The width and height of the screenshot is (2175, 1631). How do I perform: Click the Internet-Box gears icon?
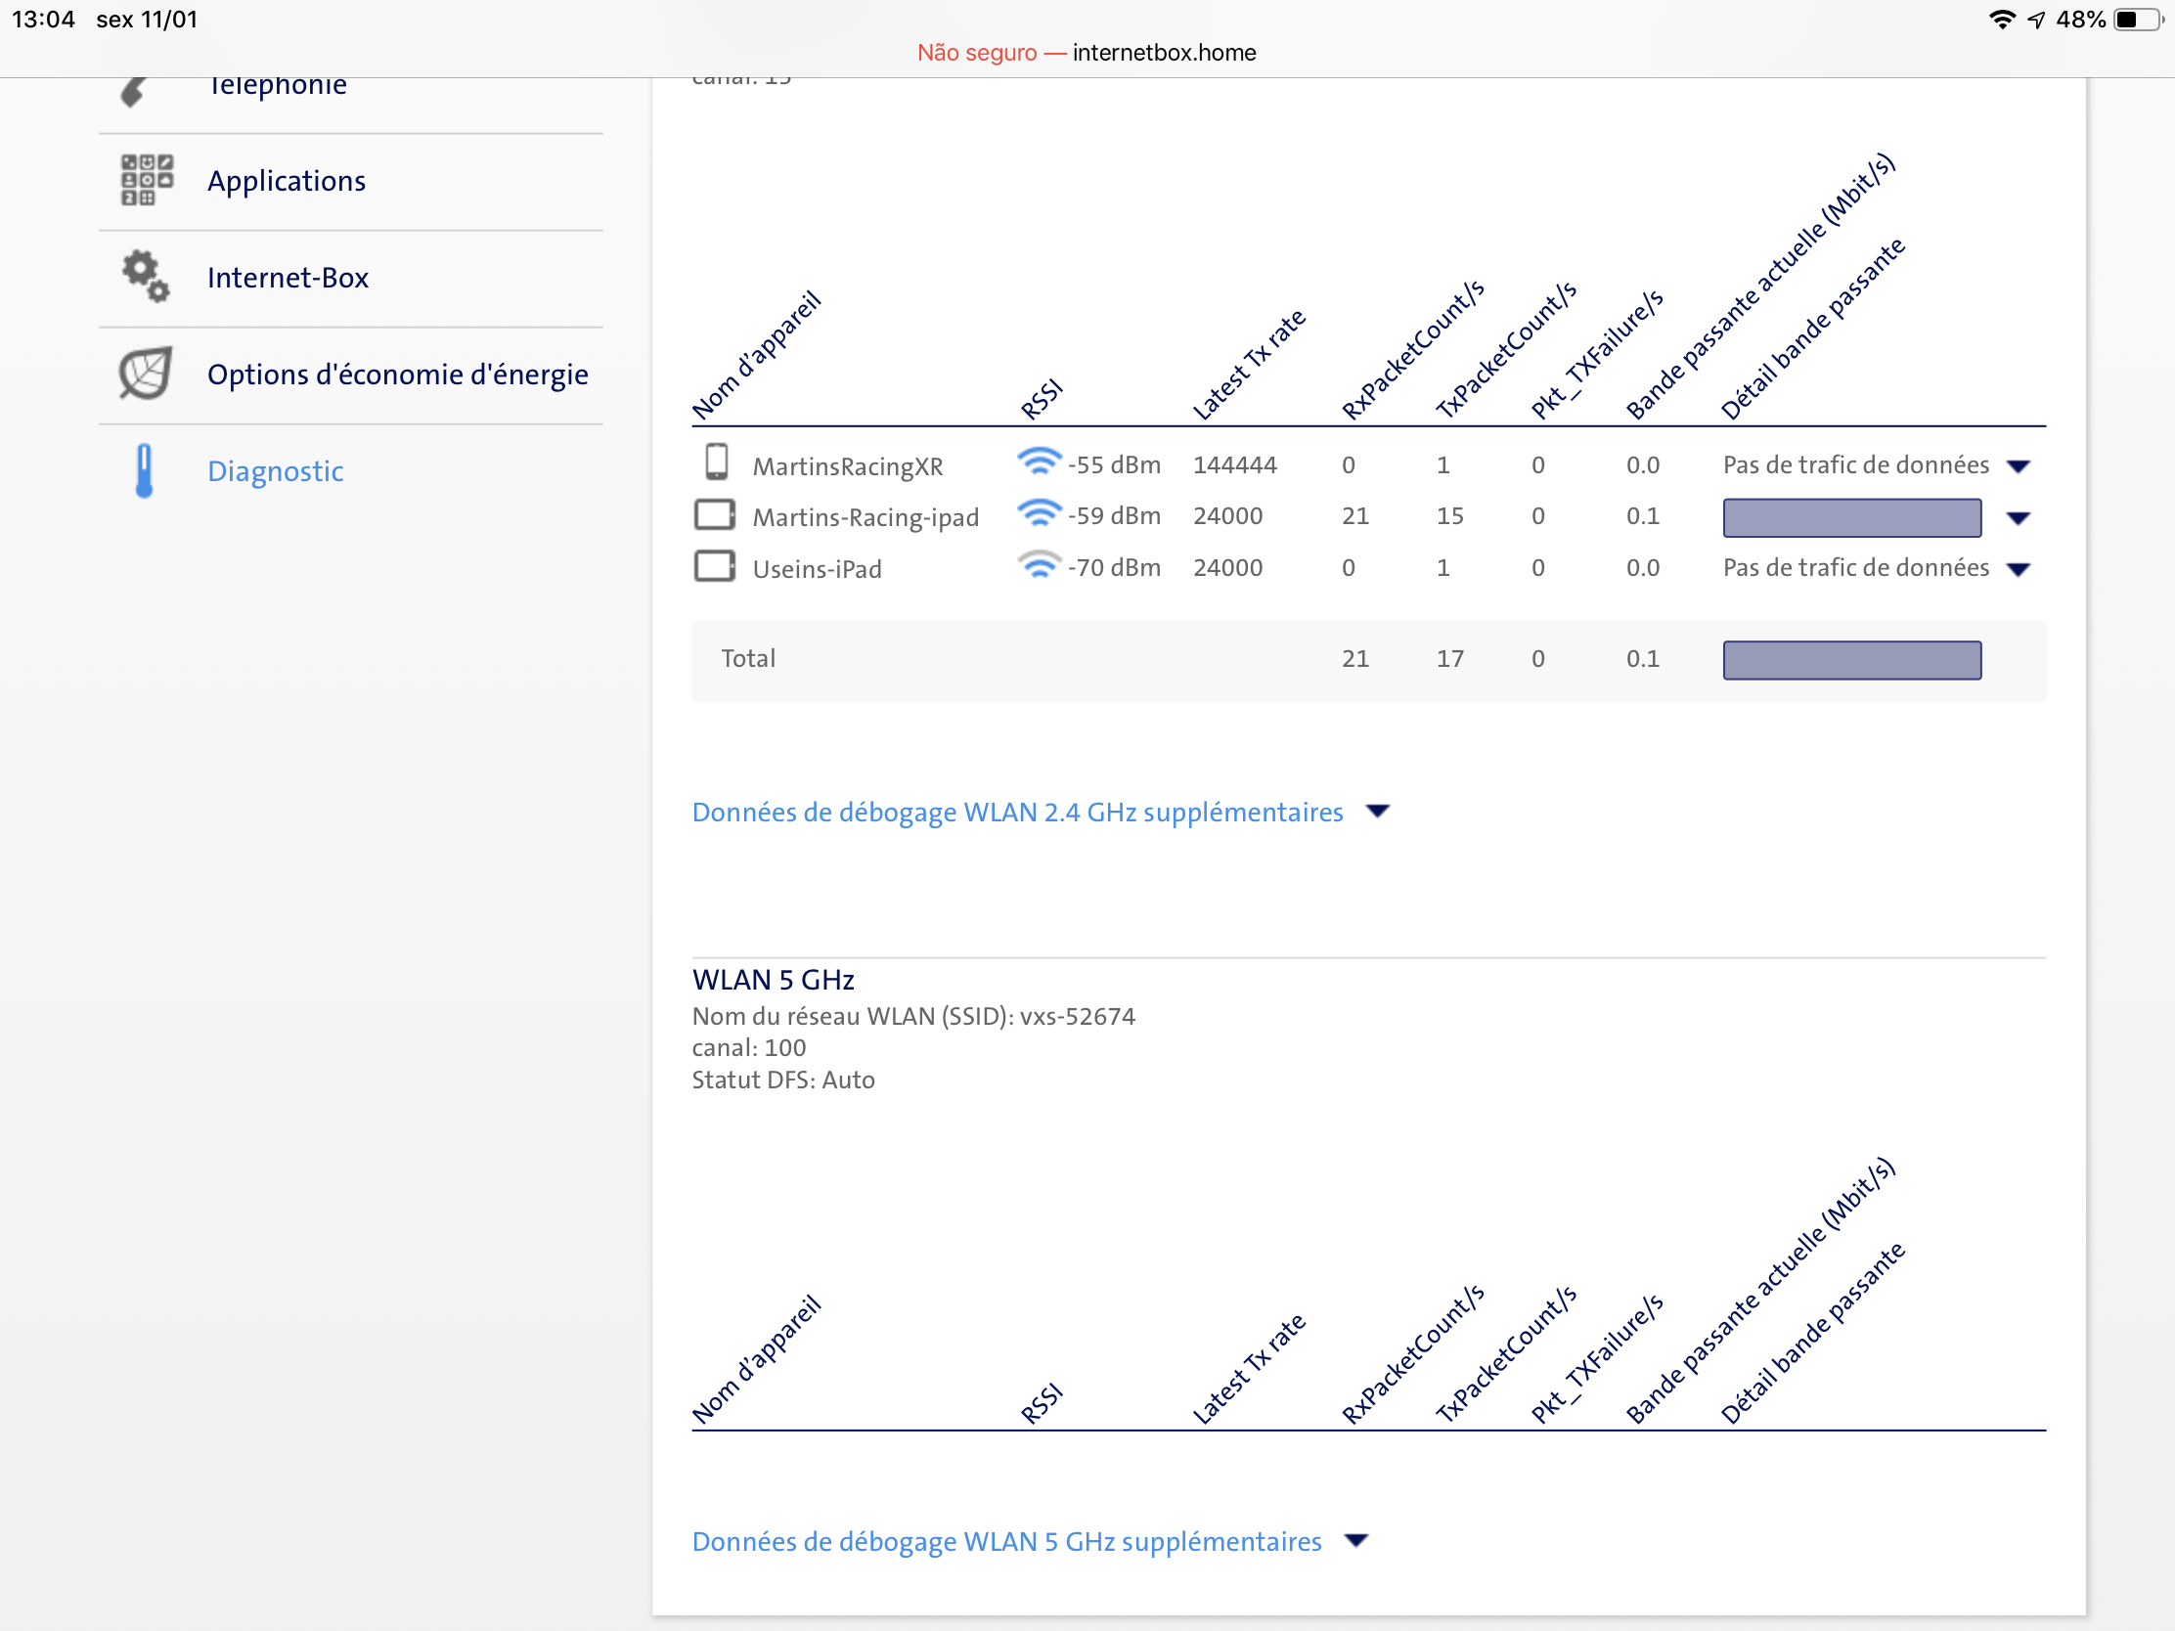(146, 277)
